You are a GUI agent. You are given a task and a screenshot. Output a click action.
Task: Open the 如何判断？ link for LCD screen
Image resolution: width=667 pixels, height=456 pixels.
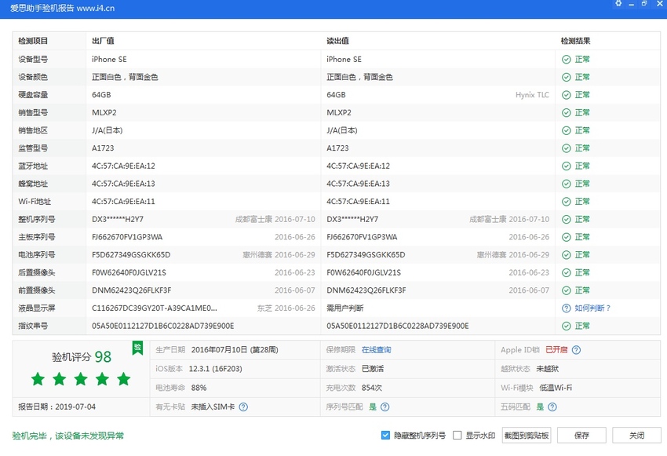click(592, 308)
